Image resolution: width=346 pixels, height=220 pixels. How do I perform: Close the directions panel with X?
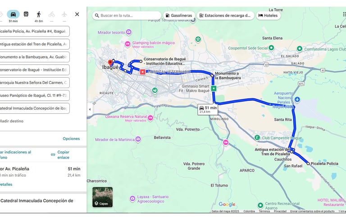(77, 14)
